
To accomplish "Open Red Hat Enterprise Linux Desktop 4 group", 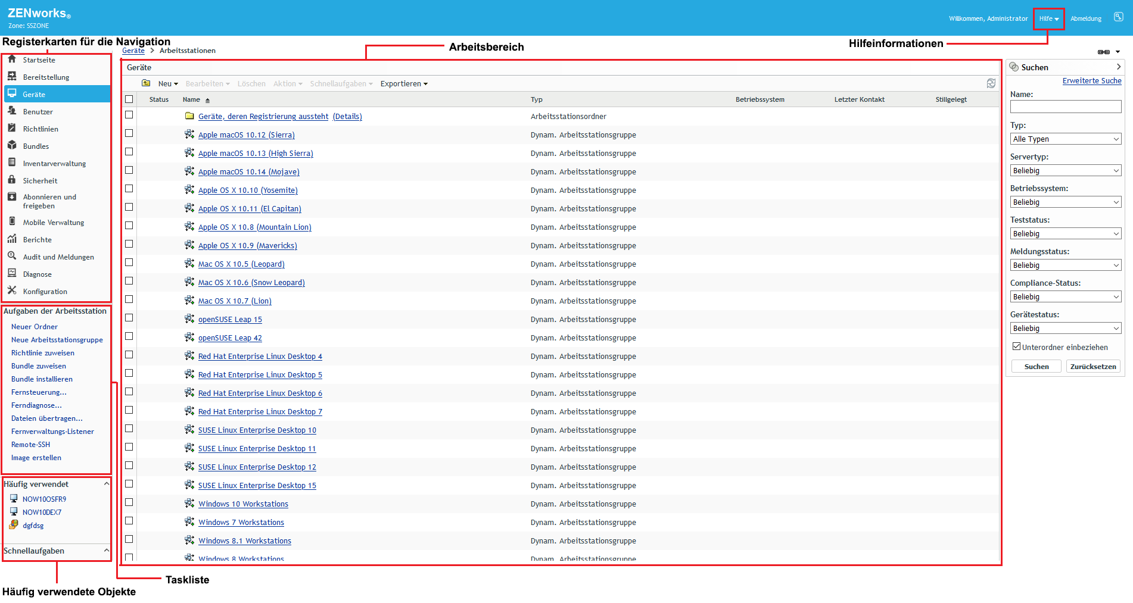I will coord(260,356).
